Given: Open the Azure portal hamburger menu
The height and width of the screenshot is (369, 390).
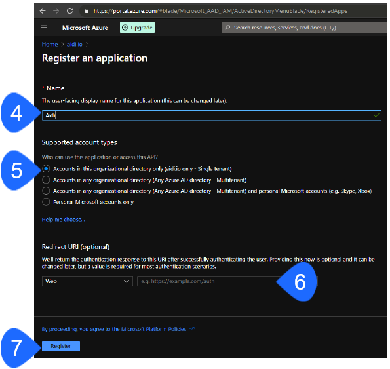Looking at the screenshot, I should tap(43, 28).
